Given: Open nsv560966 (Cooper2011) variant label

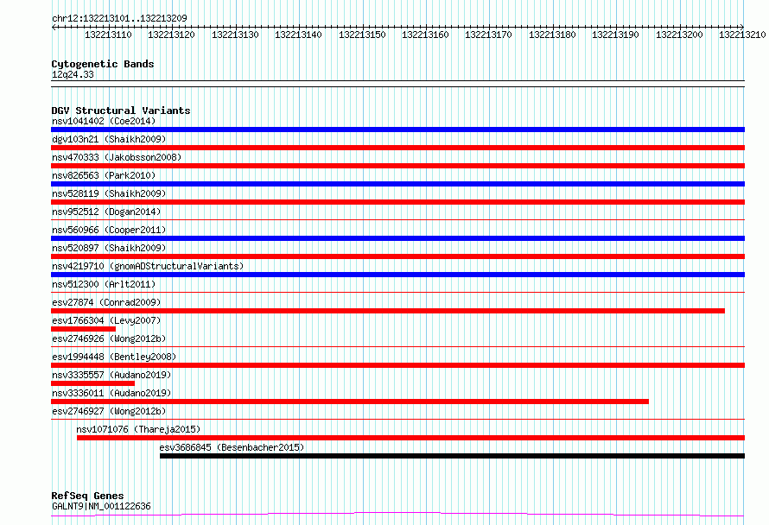Looking at the screenshot, I should point(109,230).
